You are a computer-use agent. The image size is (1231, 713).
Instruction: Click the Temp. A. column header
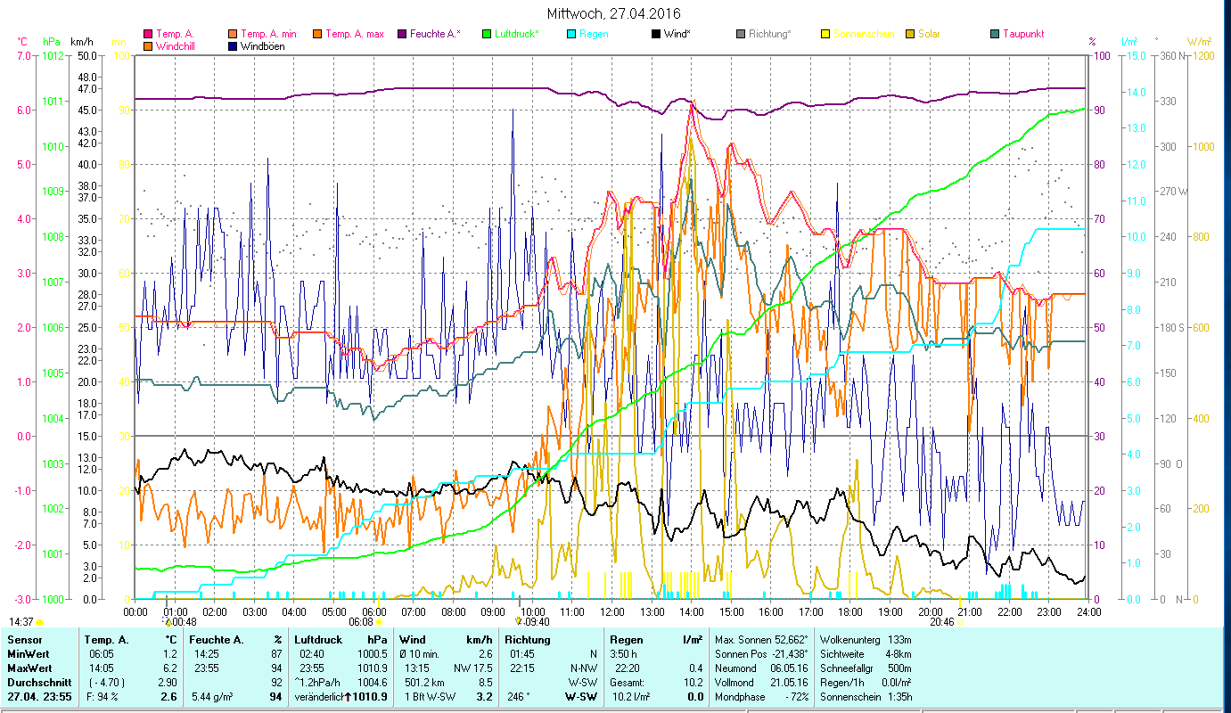click(x=106, y=640)
